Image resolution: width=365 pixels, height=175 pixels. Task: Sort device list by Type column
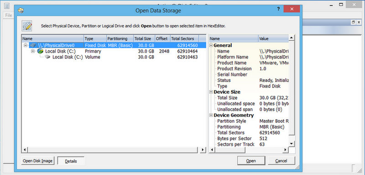[95, 39]
